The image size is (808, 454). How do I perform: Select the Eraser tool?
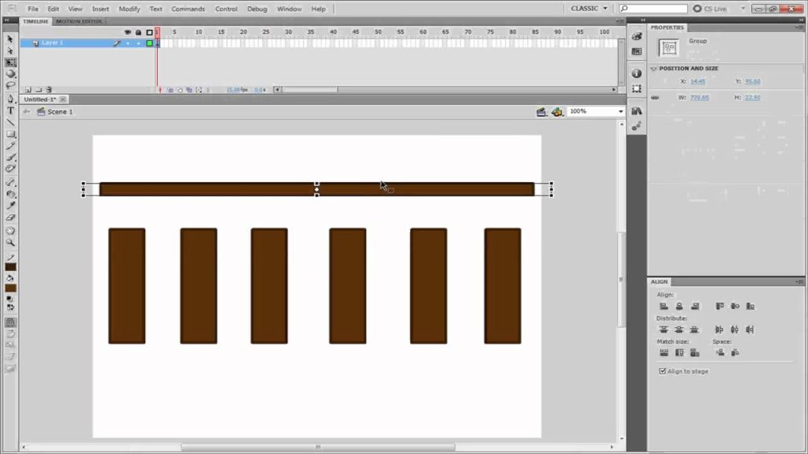10,218
